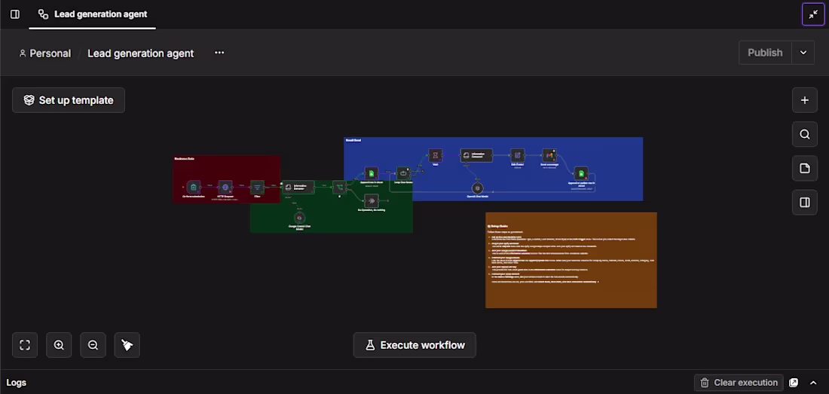Image resolution: width=829 pixels, height=394 pixels.
Task: Select the If branching node
Action: point(339,186)
